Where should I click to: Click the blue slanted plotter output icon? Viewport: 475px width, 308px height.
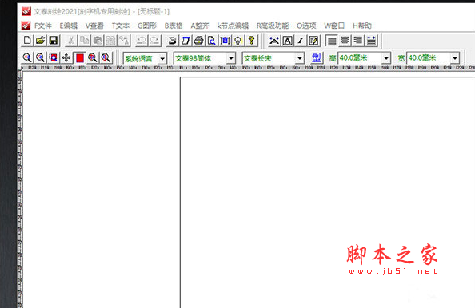tap(186, 40)
